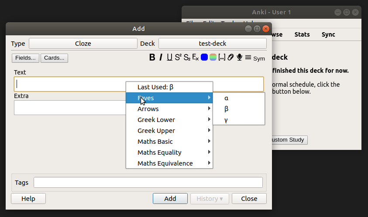Screen dimensions: 368x217
Task: Apply the blue text color swatch
Action: click(x=204, y=57)
